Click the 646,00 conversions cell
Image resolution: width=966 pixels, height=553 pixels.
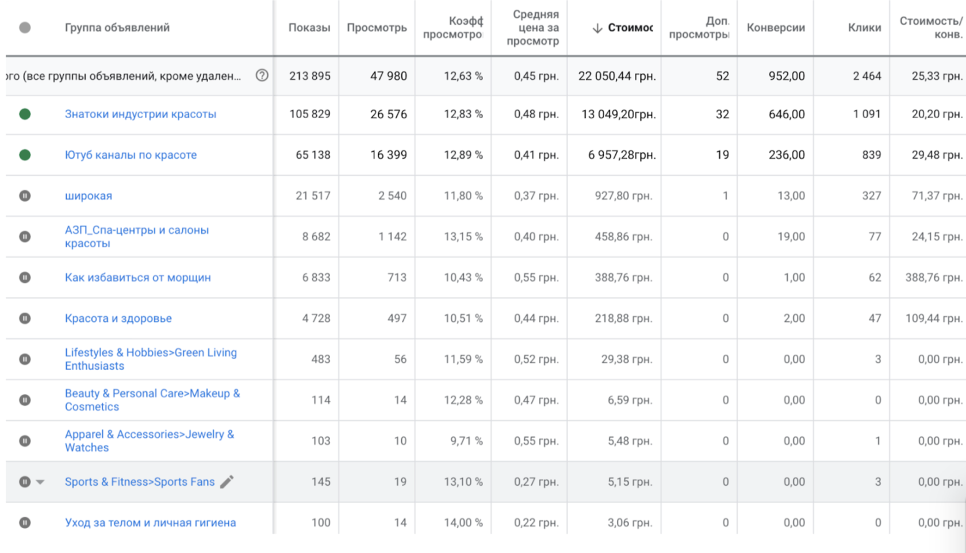tap(787, 114)
